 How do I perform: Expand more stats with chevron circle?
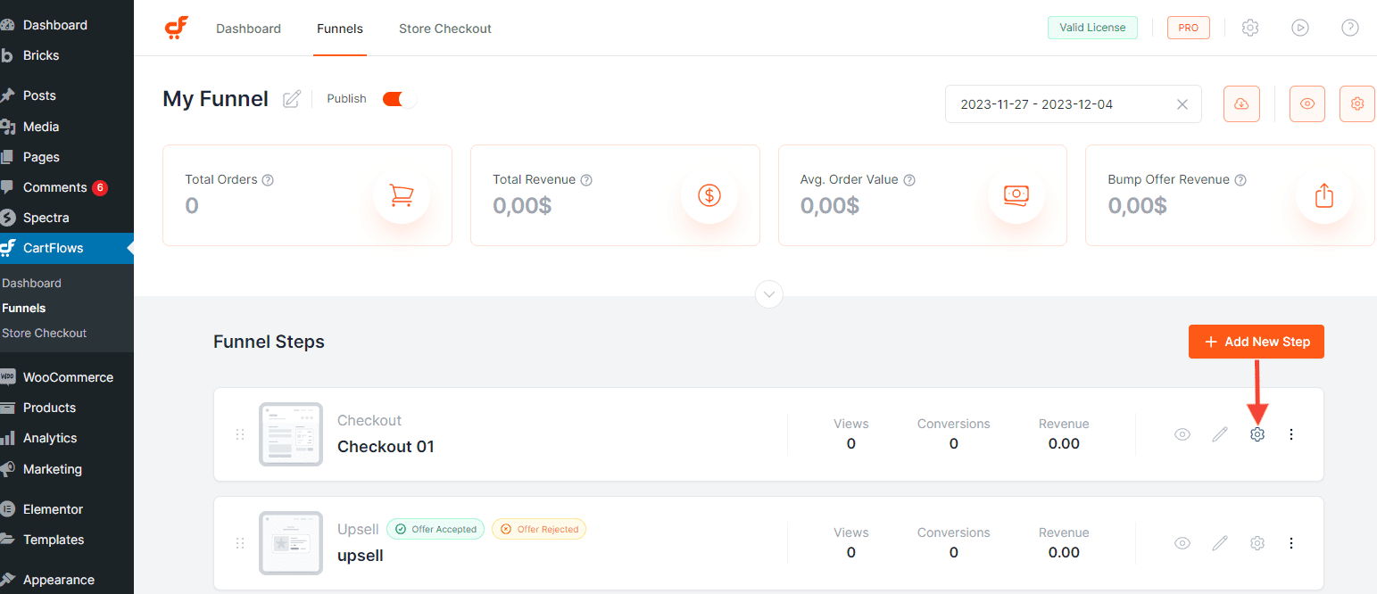click(769, 294)
